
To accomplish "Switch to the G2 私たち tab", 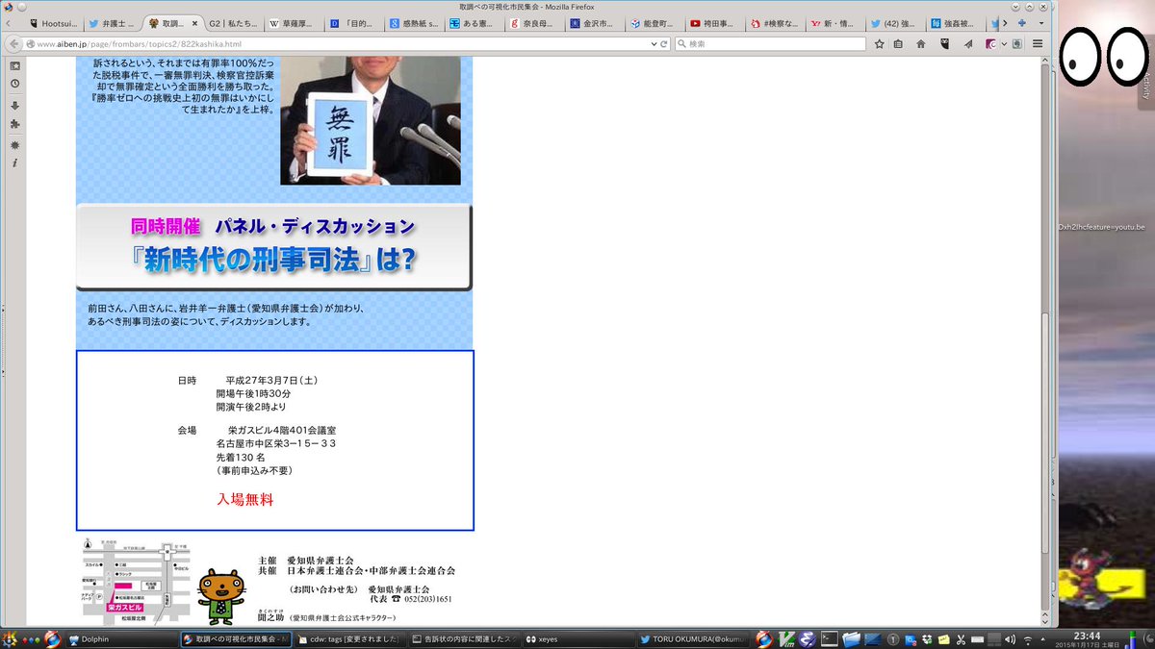I will click(233, 22).
